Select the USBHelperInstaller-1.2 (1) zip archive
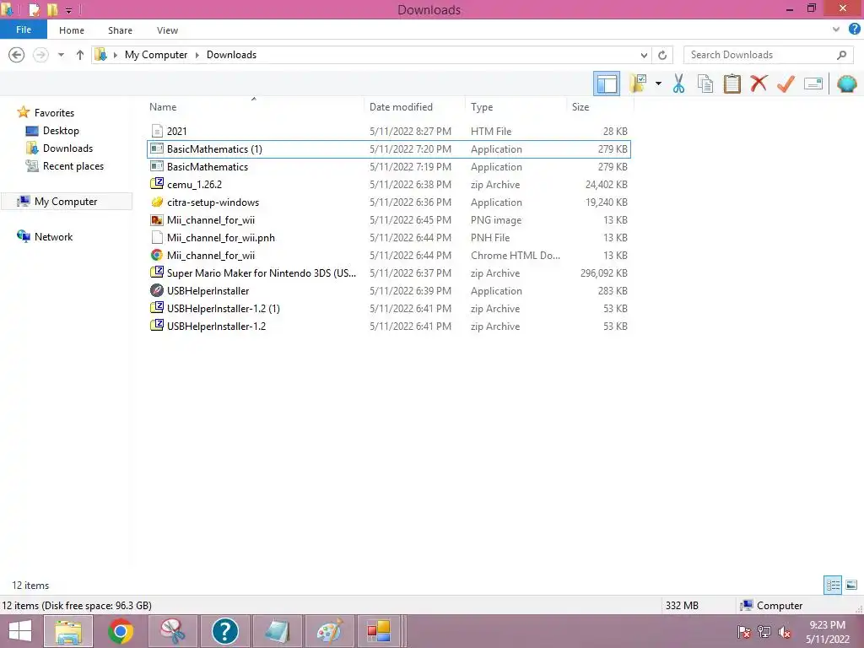 (389, 309)
